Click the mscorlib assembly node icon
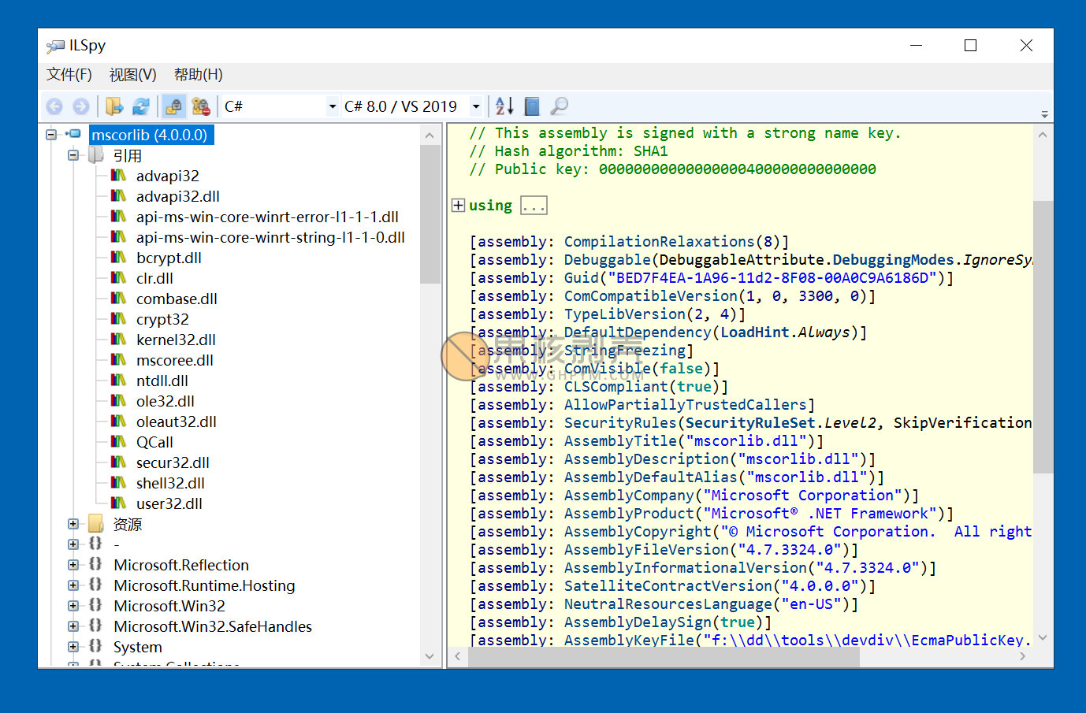This screenshot has width=1086, height=713. 74,135
